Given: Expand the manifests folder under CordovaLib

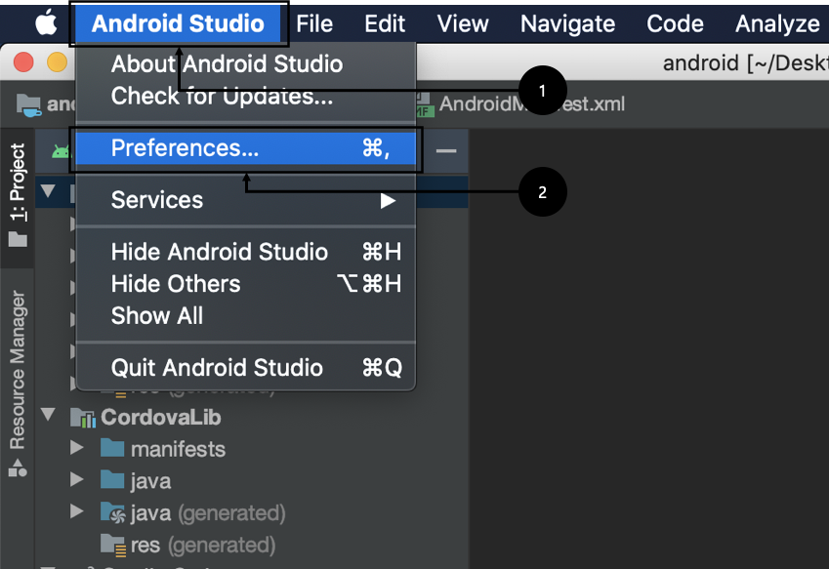Looking at the screenshot, I should click(77, 448).
